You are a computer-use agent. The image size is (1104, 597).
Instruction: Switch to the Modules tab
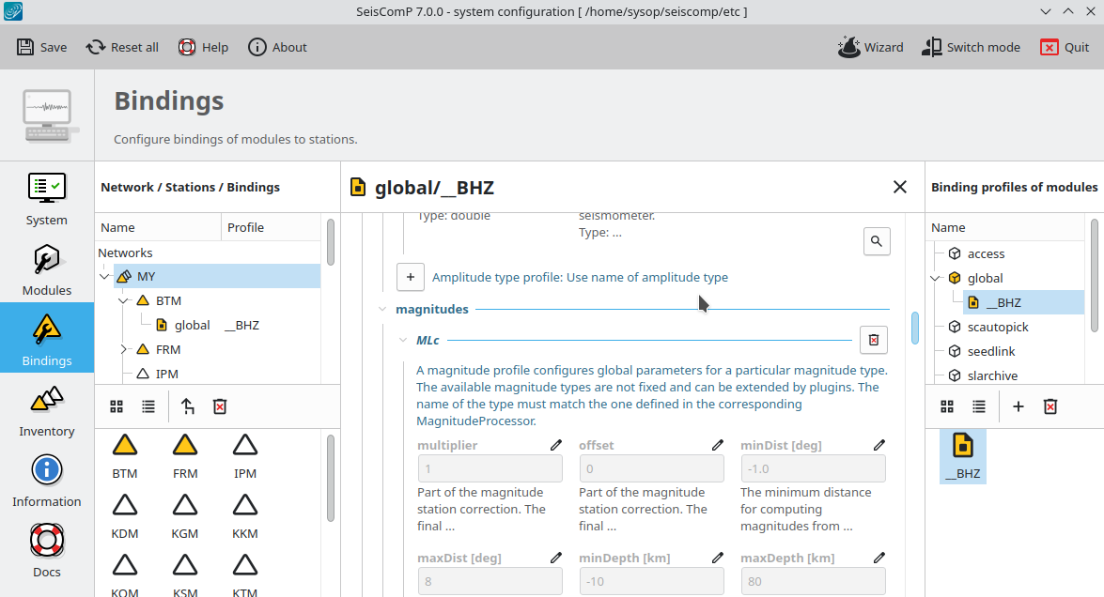47,270
